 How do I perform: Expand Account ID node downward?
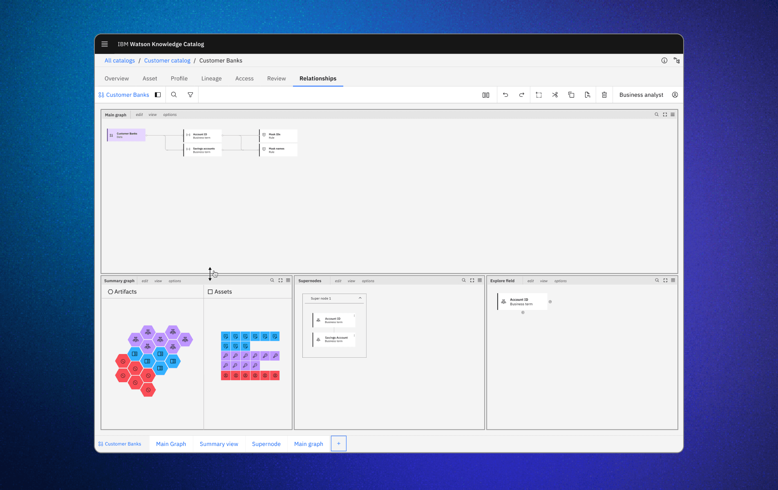pyautogui.click(x=523, y=312)
